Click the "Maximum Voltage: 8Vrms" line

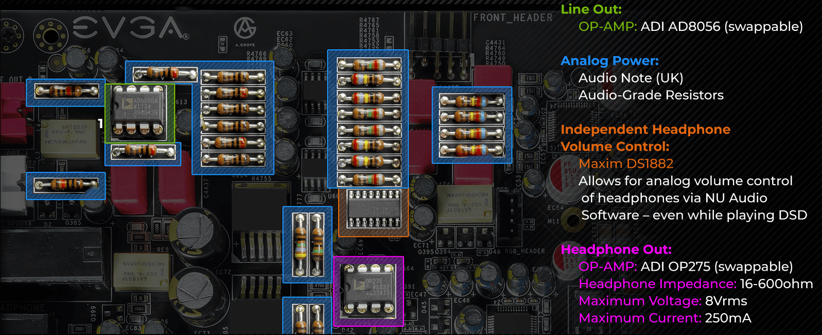[662, 301]
